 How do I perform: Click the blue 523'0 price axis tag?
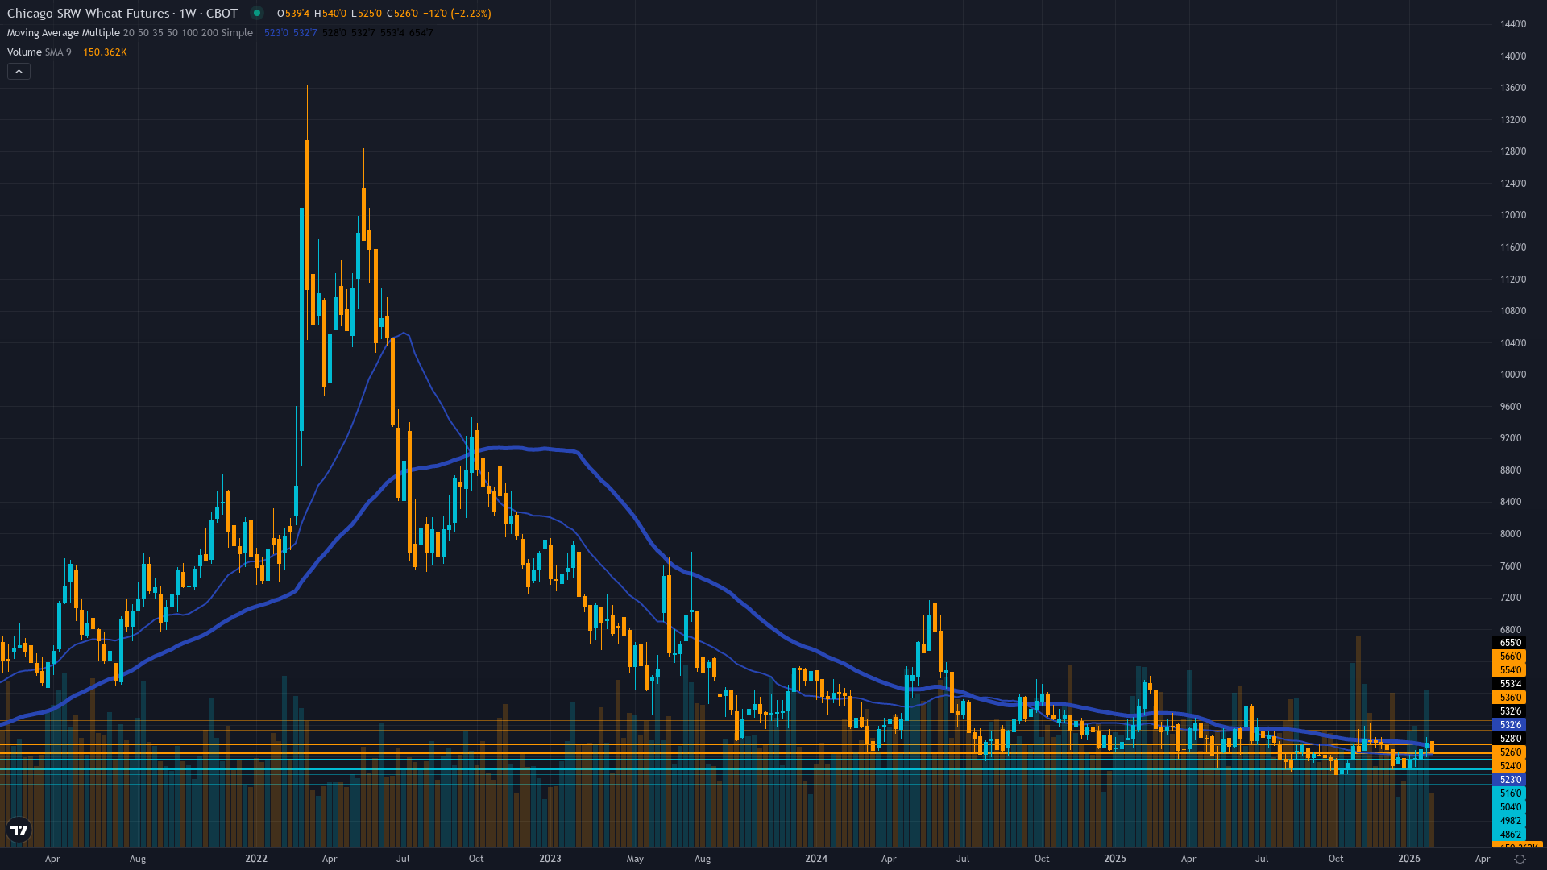[x=1509, y=780]
